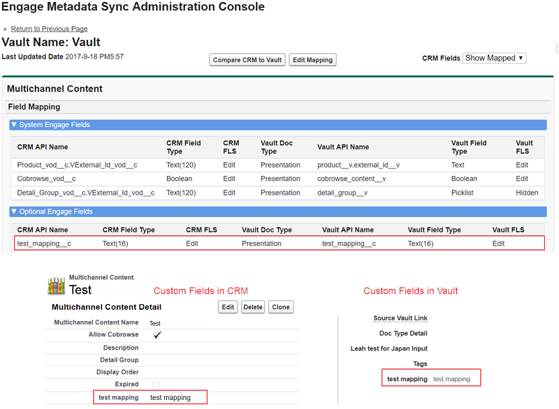Select the detail_group__v Vault API name

pyautogui.click(x=342, y=193)
